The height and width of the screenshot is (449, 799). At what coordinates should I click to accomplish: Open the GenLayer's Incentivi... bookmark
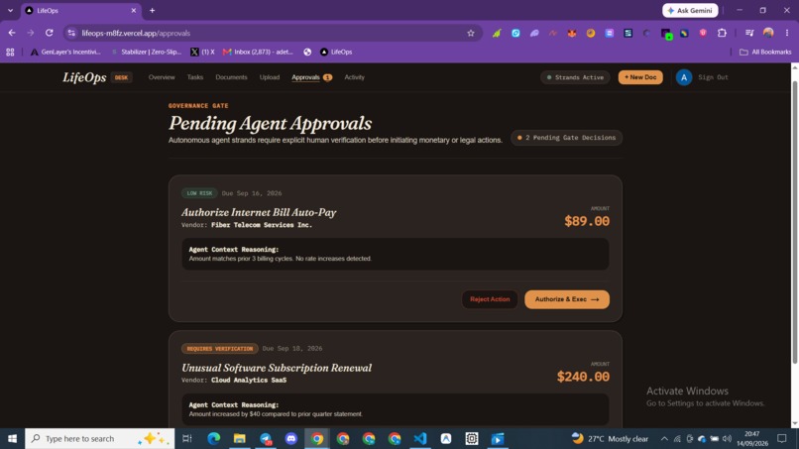coord(65,52)
